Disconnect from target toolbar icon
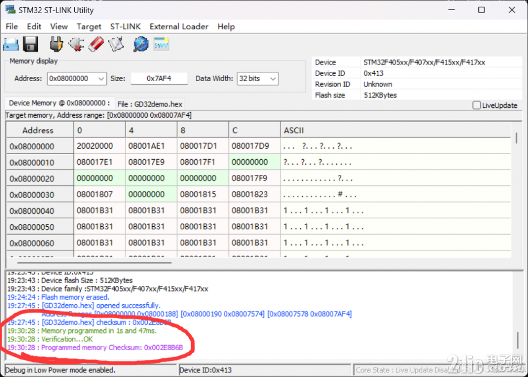This screenshot has width=528, height=377. pos(76,44)
